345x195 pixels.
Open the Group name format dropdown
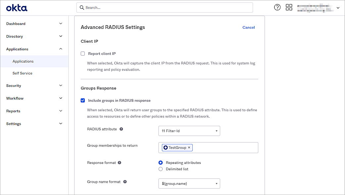coord(189,183)
